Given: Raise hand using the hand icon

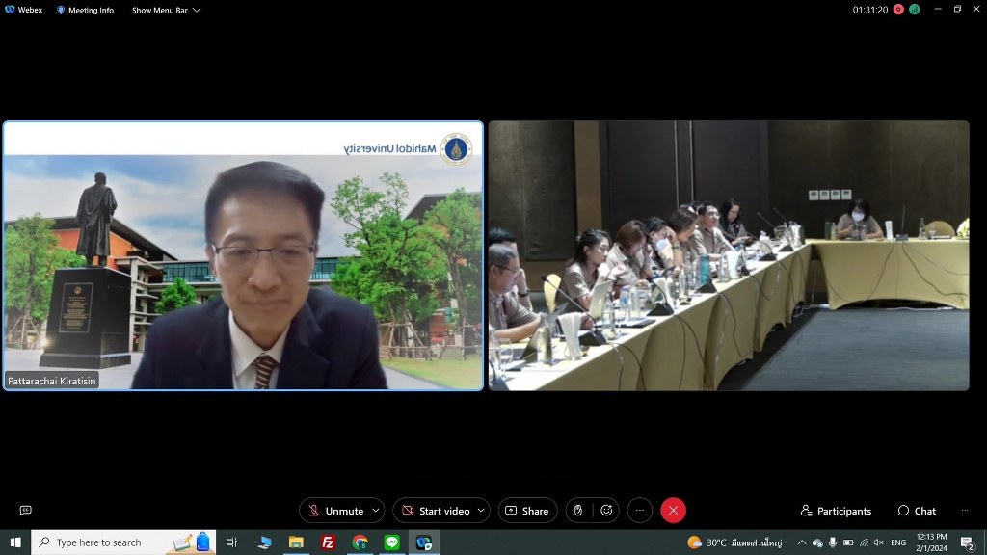Looking at the screenshot, I should click(x=577, y=511).
